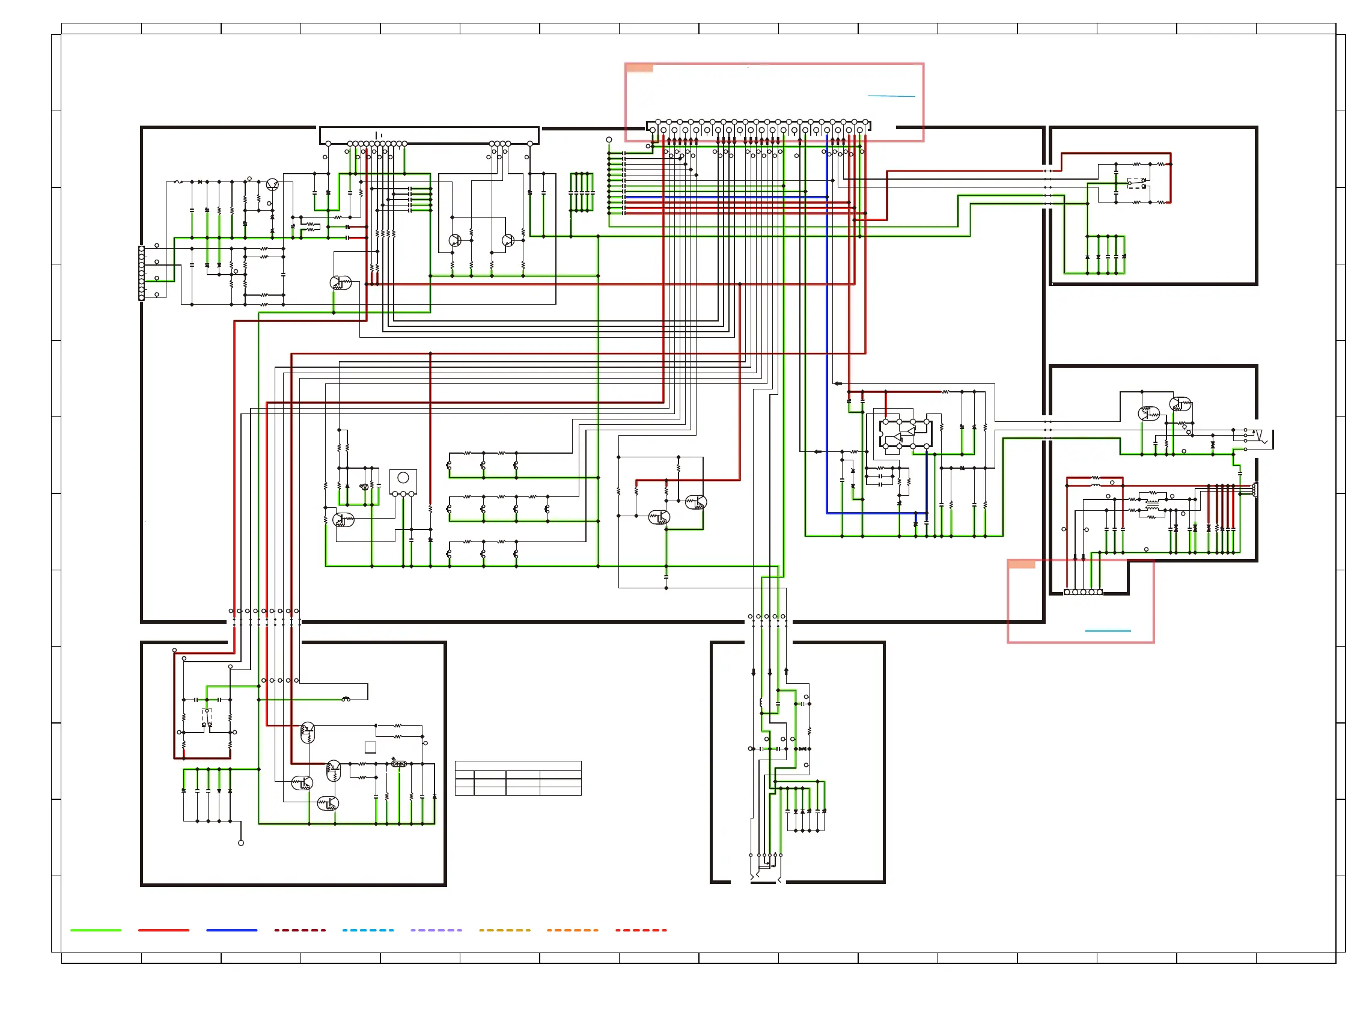Click the headphone jack symbol at right
The image size is (1363, 1012).
(1259, 439)
